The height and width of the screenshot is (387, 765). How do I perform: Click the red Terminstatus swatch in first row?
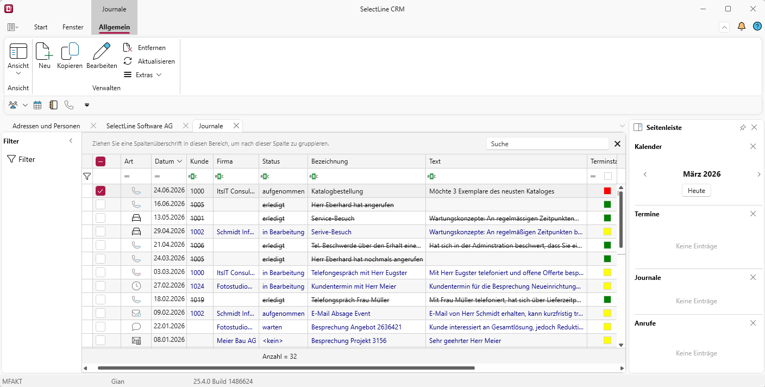pyautogui.click(x=607, y=191)
